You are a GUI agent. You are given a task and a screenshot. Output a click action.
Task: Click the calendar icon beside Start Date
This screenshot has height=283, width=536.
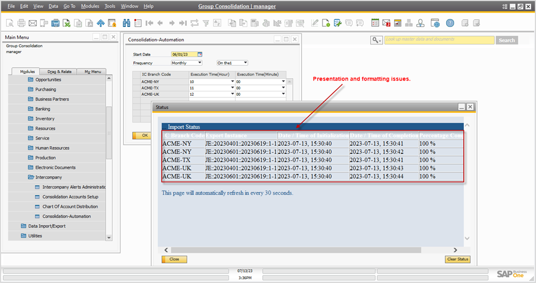point(200,54)
